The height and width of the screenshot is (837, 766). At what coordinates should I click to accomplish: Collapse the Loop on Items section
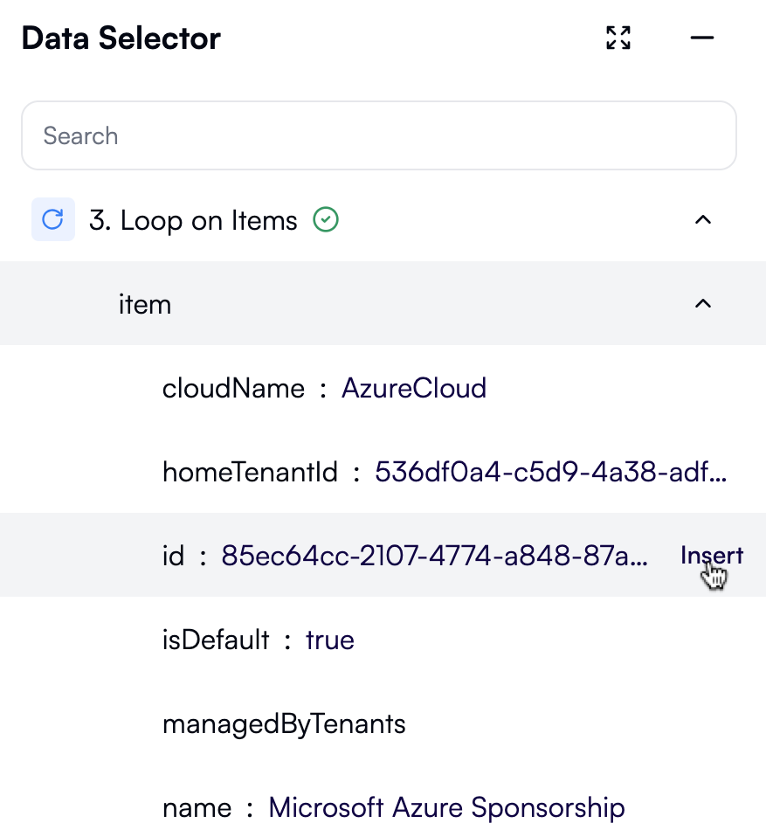[703, 219]
